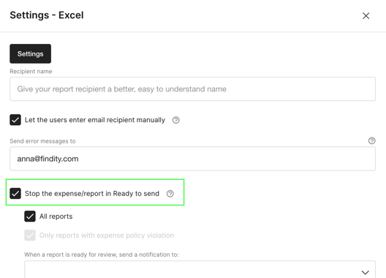Expand the notification recipient dropdown chevron
This screenshot has width=386, height=278.
(x=365, y=272)
